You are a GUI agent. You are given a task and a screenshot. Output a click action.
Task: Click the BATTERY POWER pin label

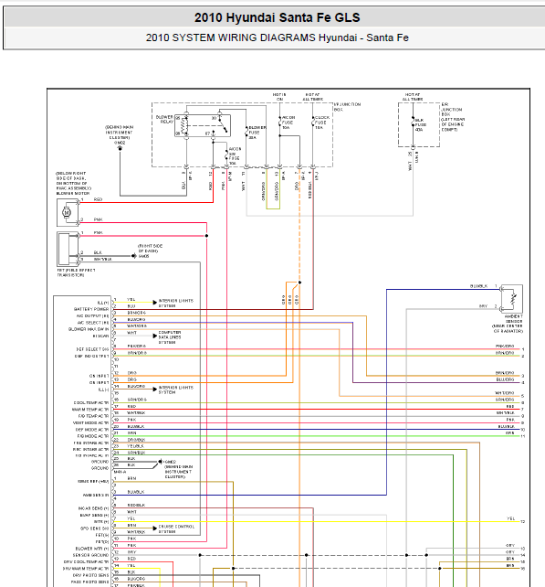(91, 309)
